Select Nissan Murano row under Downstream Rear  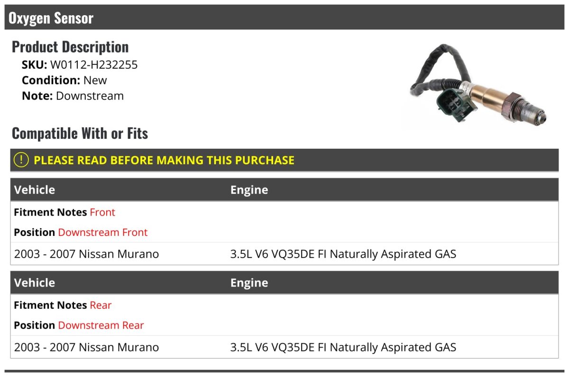coord(86,347)
